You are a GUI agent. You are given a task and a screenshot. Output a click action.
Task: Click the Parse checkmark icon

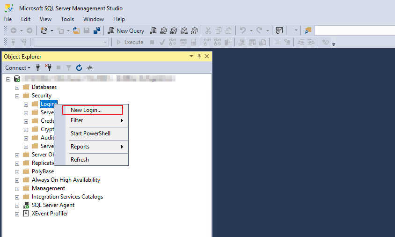(x=162, y=42)
